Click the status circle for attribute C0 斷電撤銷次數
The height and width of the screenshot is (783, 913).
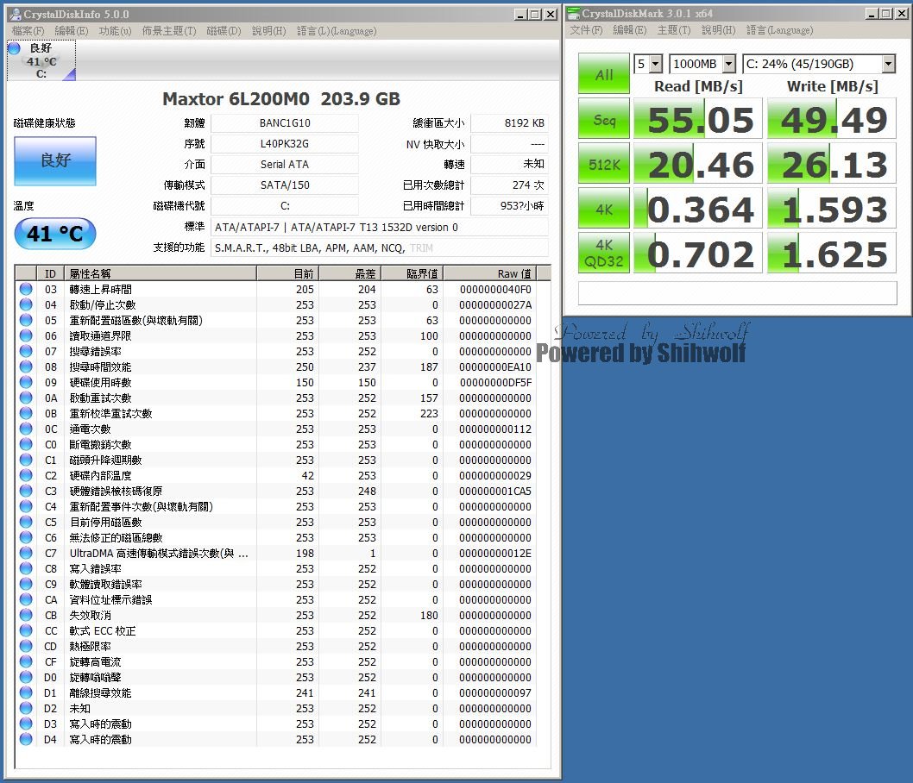[x=26, y=444]
